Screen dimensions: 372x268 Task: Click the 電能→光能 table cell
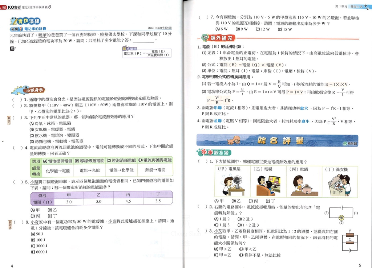89,170
